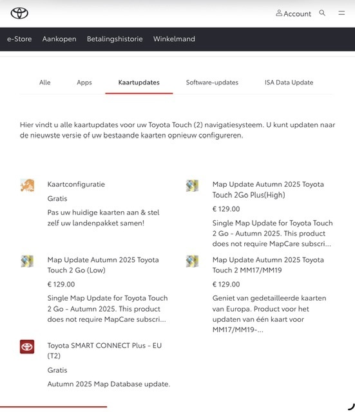The image size is (355, 412).
Task: Click the Kaartconfiguratie Europe map icon
Action: pyautogui.click(x=27, y=185)
